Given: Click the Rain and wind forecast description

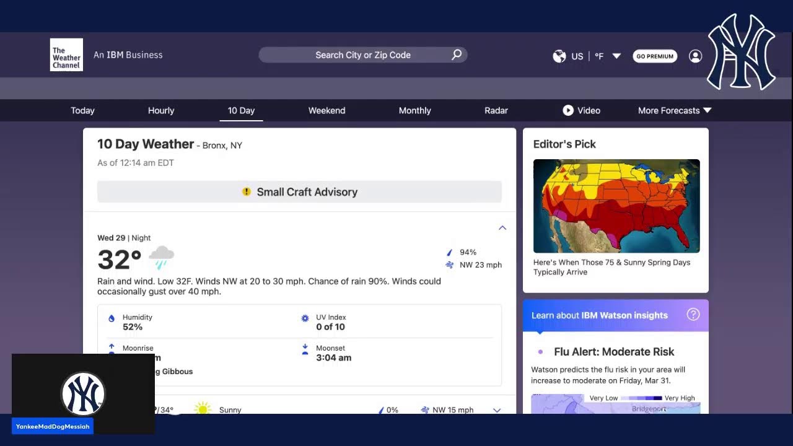Looking at the screenshot, I should (269, 286).
